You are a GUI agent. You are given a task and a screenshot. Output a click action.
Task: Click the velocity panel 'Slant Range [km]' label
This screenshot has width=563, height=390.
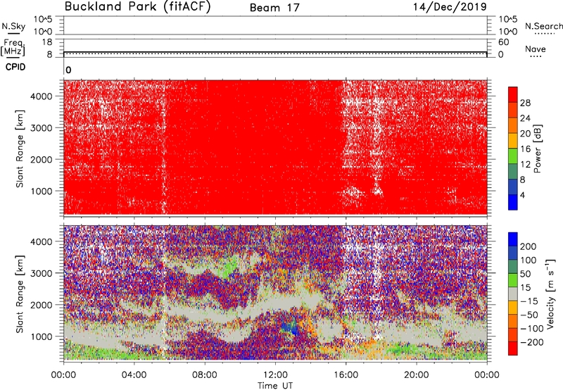(20, 294)
